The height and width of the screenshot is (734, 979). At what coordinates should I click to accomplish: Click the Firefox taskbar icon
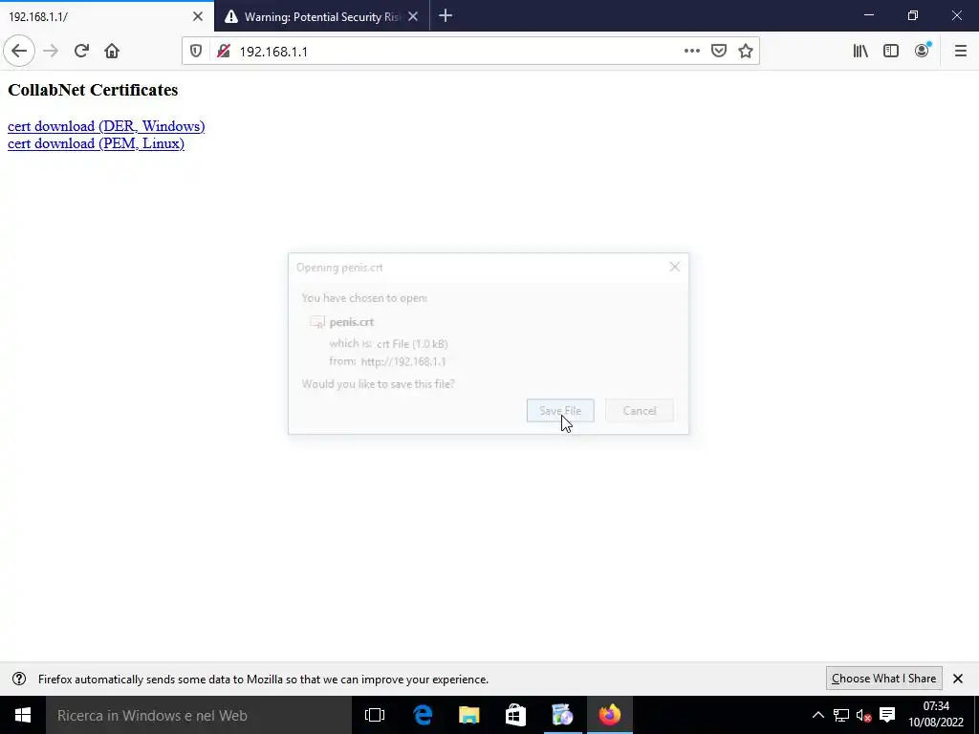click(609, 715)
